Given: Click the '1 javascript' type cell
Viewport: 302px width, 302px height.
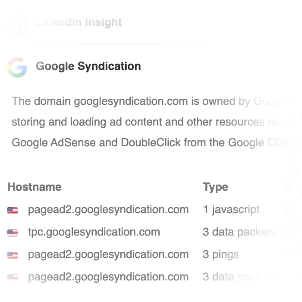Looking at the screenshot, I should pos(231,210).
